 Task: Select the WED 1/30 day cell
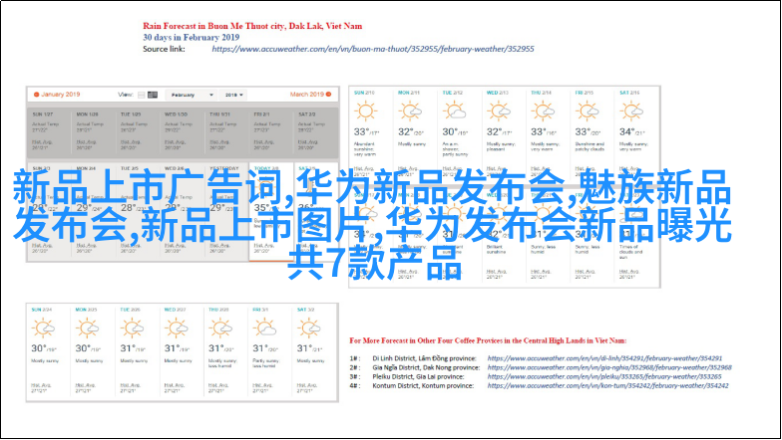pos(183,133)
